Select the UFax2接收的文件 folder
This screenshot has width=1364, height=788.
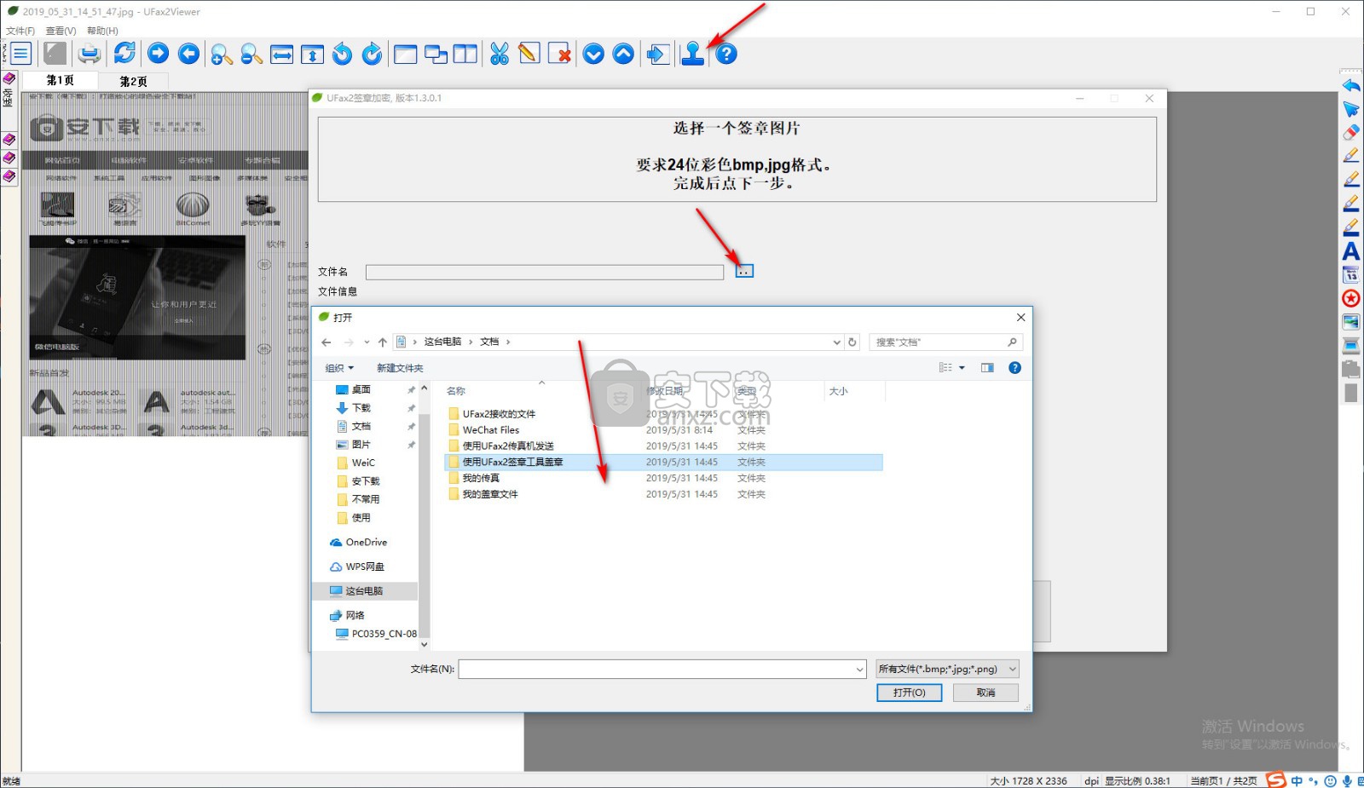pyautogui.click(x=499, y=414)
